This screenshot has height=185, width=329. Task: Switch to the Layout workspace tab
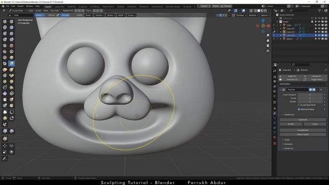coord(48,7)
